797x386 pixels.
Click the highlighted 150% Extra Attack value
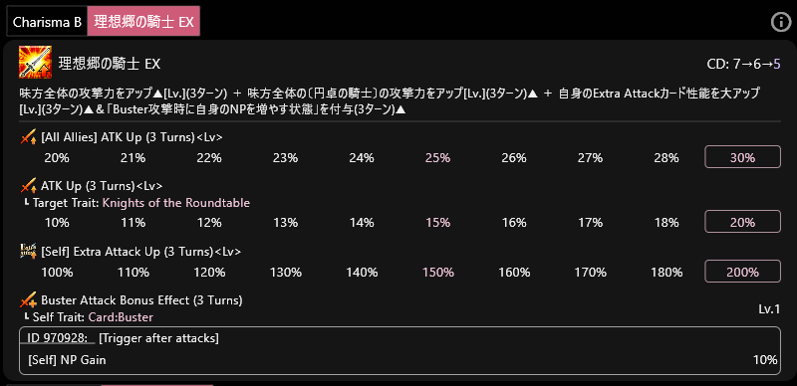click(437, 273)
